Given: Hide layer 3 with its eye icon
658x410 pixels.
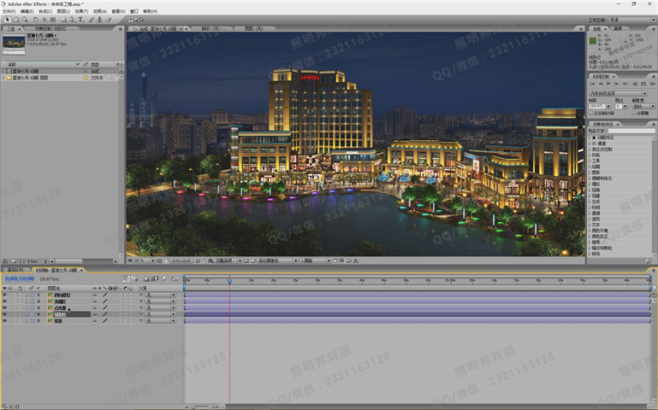Looking at the screenshot, I should point(4,307).
